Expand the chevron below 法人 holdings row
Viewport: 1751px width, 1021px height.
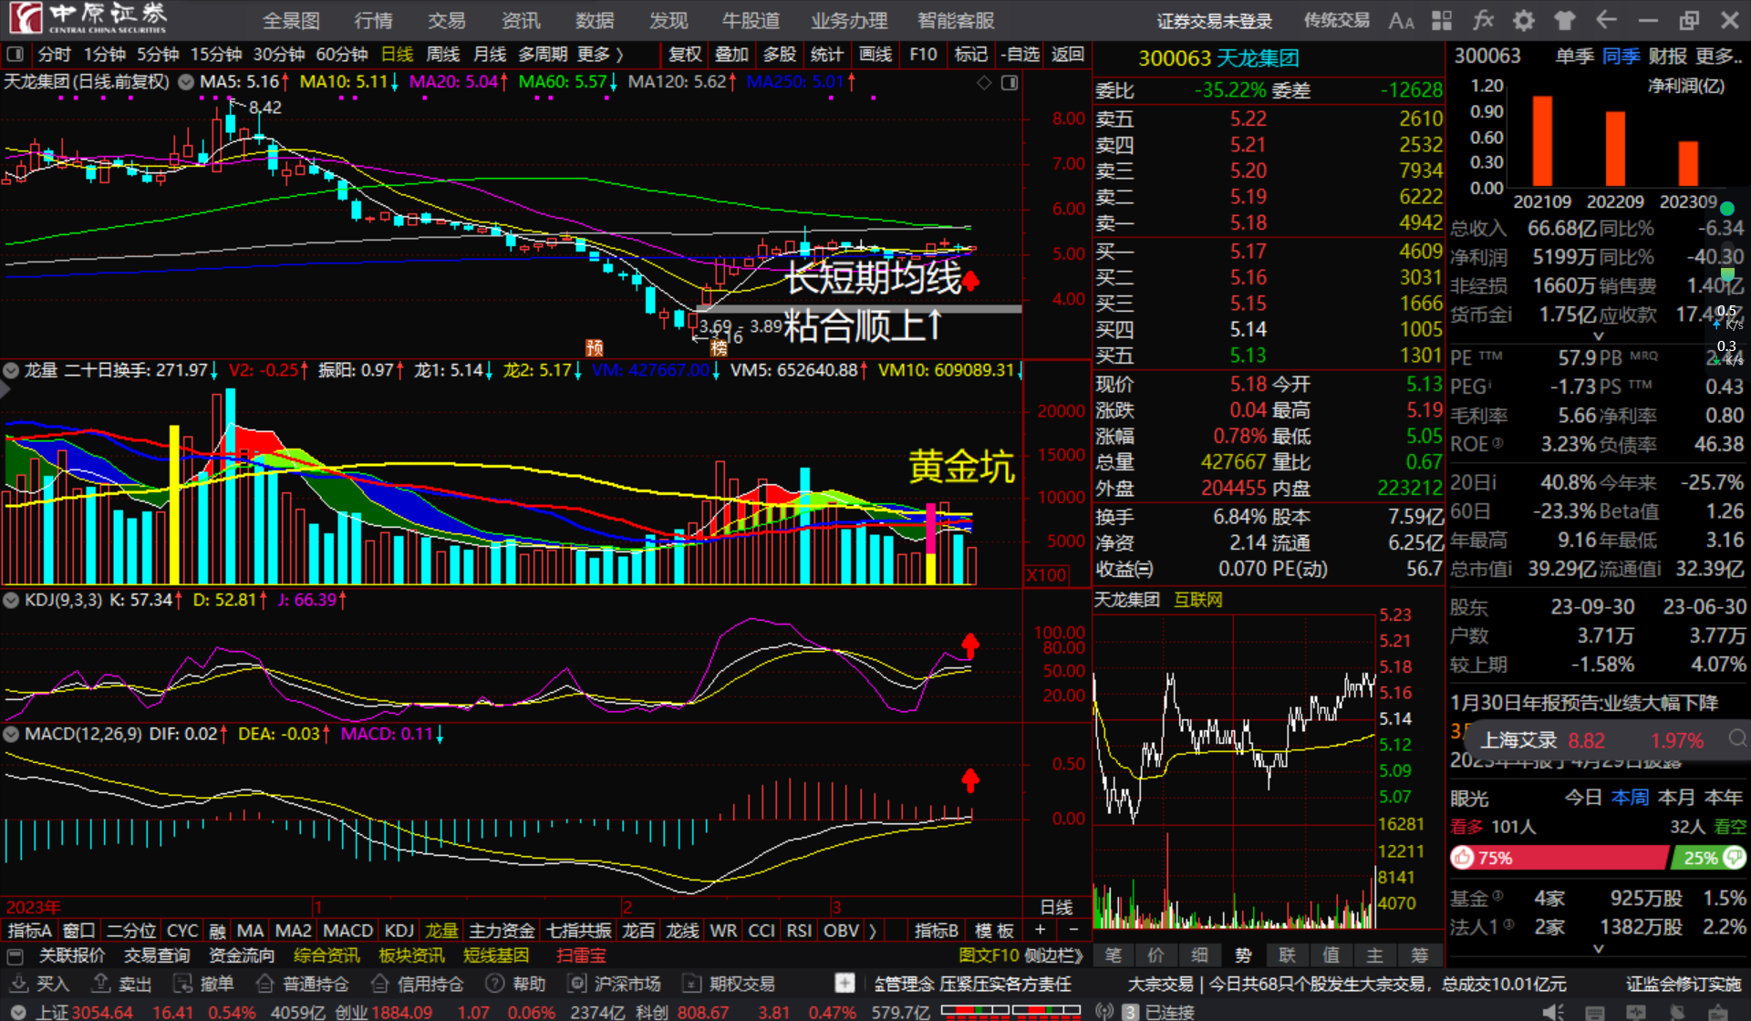point(1598,949)
